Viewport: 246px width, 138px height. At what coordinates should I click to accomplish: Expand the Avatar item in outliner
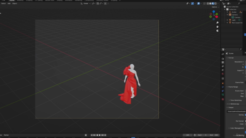coord(227,12)
